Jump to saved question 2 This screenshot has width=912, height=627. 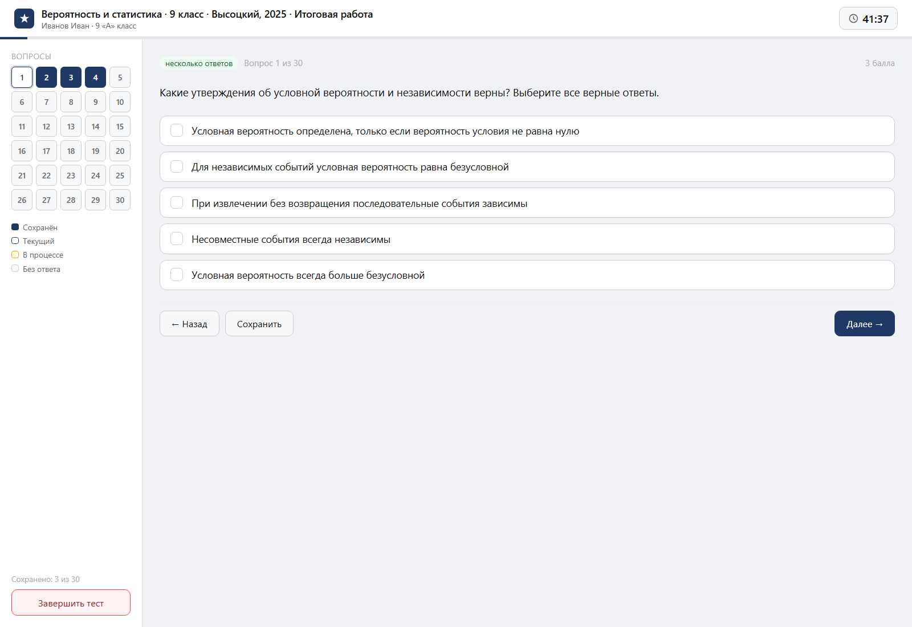[46, 78]
